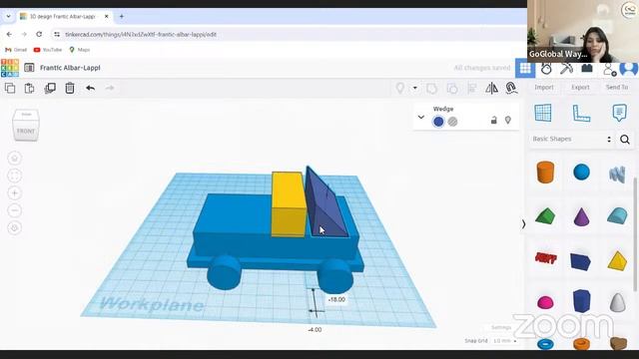
Task: Collapse the Wedge inspector panel
Action: coord(421,118)
